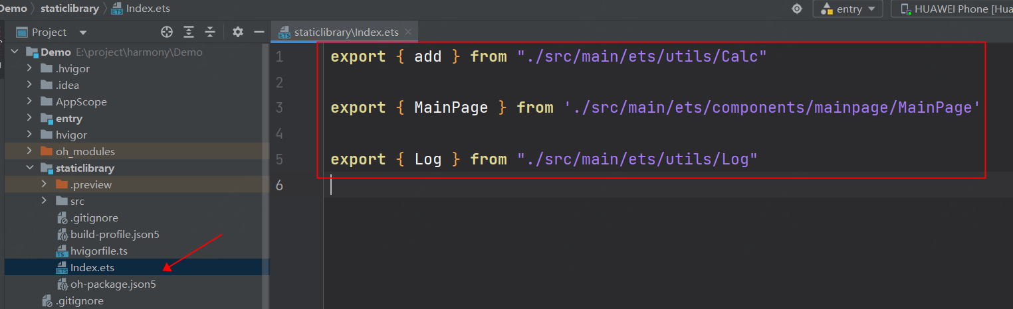Expand the src folder under staticlibrary
1013x309 pixels.
(44, 202)
